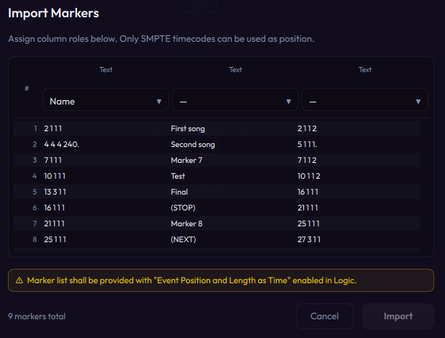This screenshot has height=338, width=445.
Task: Click the '2 1 1 2' cell
Action: coord(307,128)
